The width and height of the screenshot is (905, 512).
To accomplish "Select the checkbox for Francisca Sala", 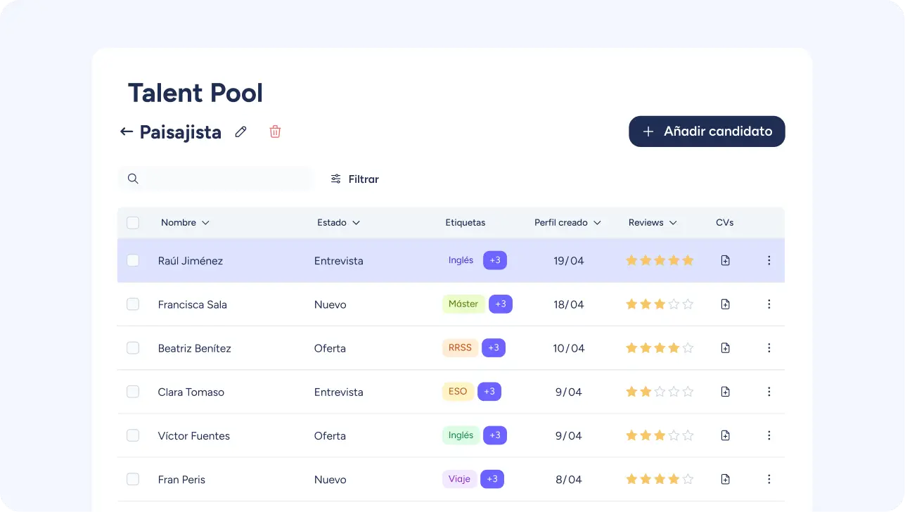I will point(133,304).
